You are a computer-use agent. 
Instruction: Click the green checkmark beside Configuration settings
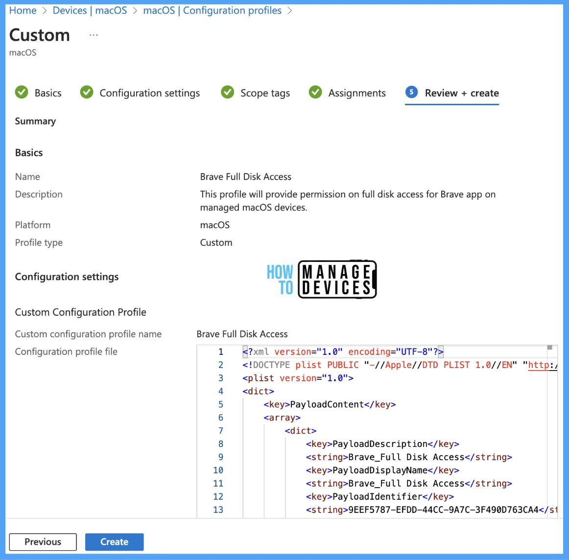(x=87, y=93)
